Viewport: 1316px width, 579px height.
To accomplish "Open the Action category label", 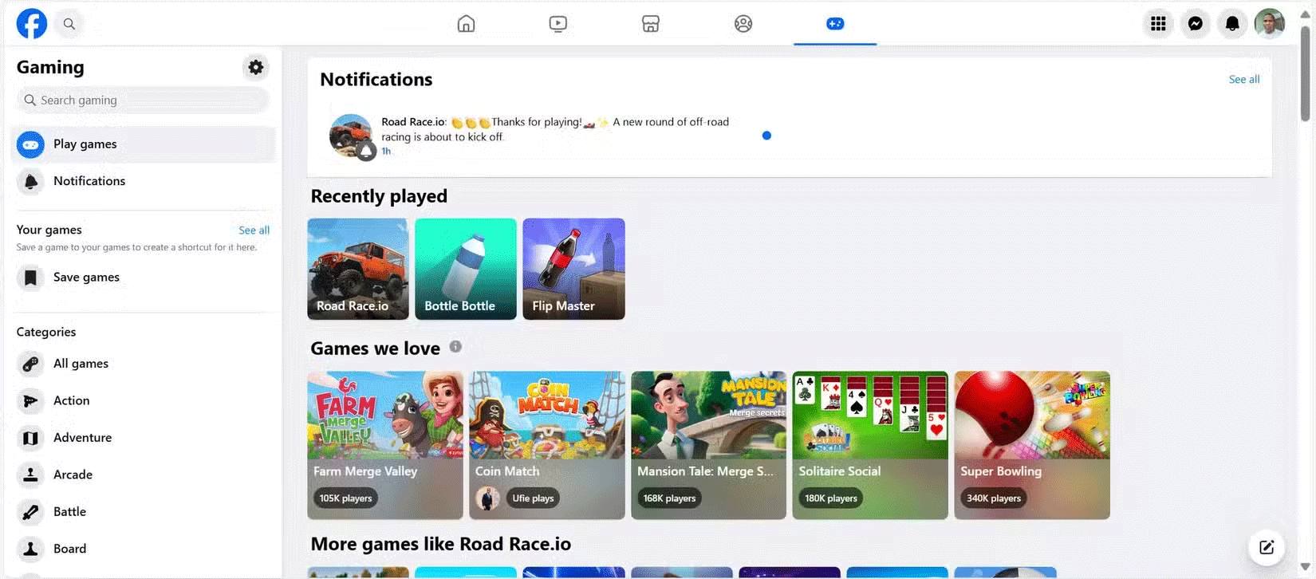I will [x=72, y=400].
